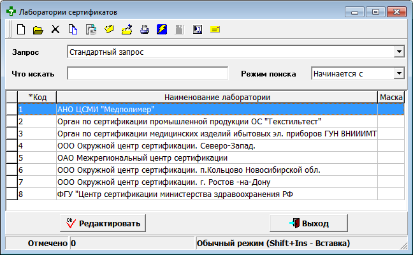Click the open folder toolbar icon
The image size is (413, 255).
coord(38,30)
